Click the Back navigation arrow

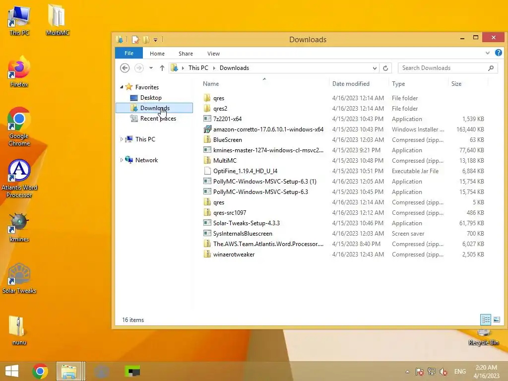coord(125,68)
